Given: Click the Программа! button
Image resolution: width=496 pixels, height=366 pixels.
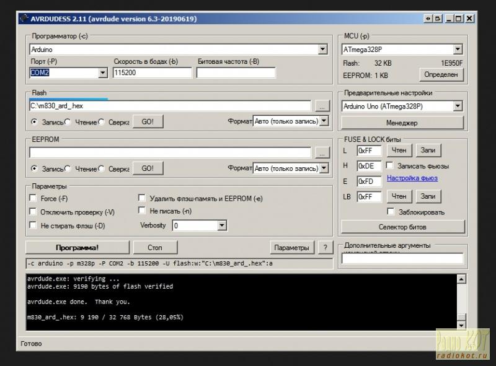Looking at the screenshot, I should (x=77, y=248).
